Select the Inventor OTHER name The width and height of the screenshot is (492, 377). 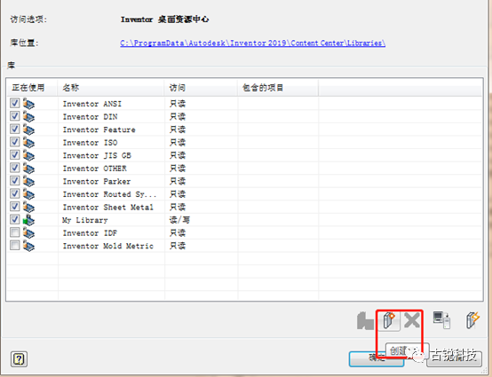click(95, 169)
